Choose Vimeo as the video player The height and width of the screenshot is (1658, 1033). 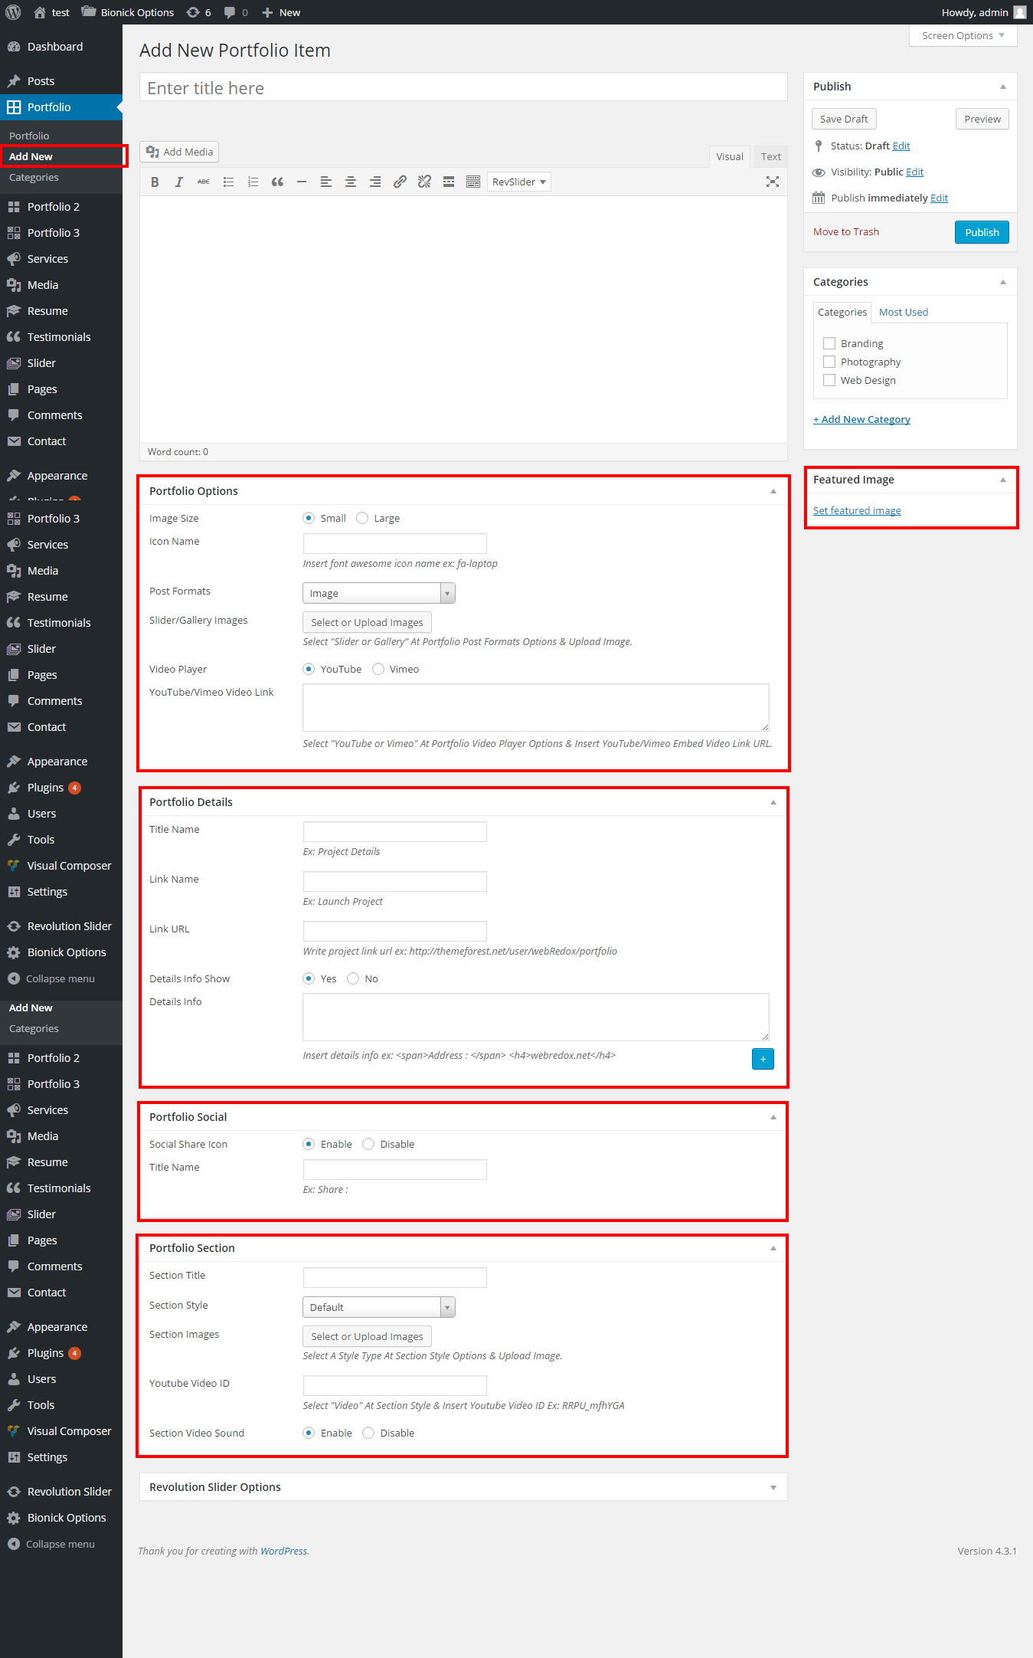pos(378,670)
